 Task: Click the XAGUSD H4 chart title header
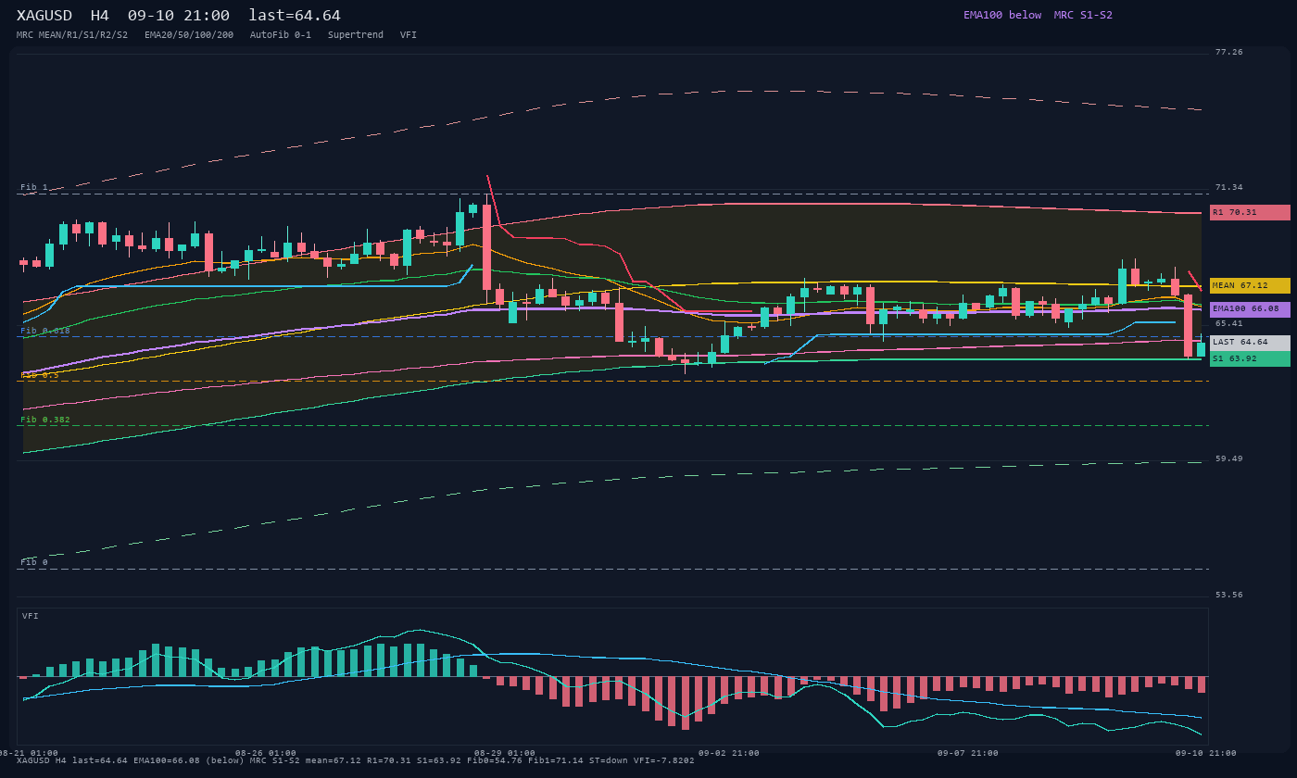coord(179,16)
